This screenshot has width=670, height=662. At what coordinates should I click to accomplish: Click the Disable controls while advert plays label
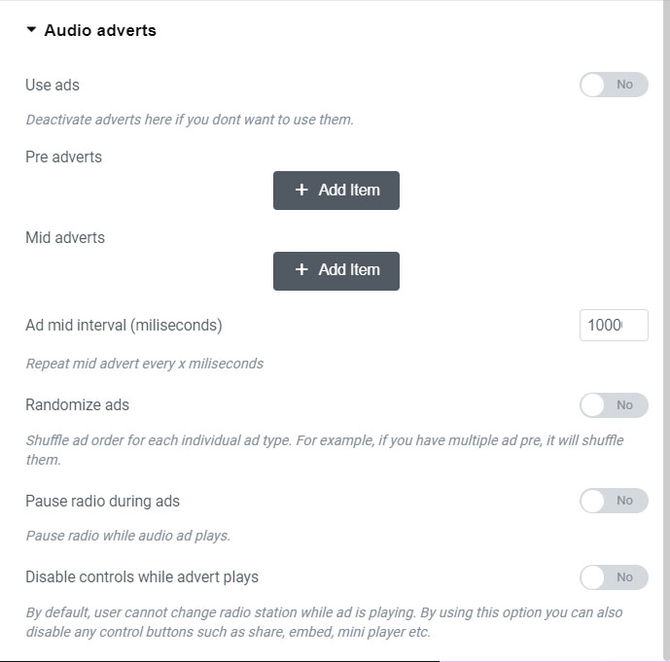pyautogui.click(x=142, y=576)
